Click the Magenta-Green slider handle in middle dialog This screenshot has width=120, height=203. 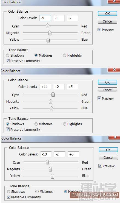click(50, 102)
